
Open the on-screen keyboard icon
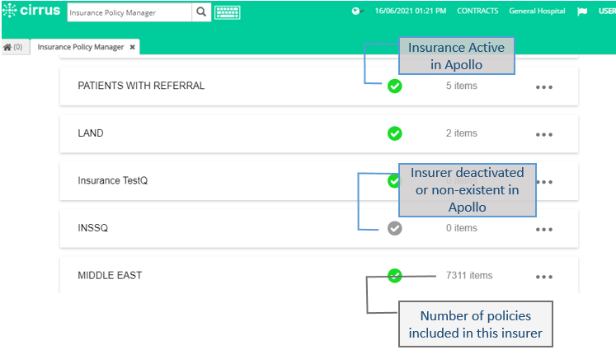[x=228, y=12]
